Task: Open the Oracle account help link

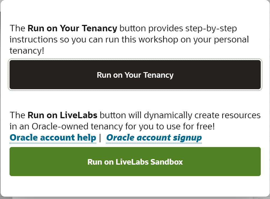Action: [x=53, y=138]
